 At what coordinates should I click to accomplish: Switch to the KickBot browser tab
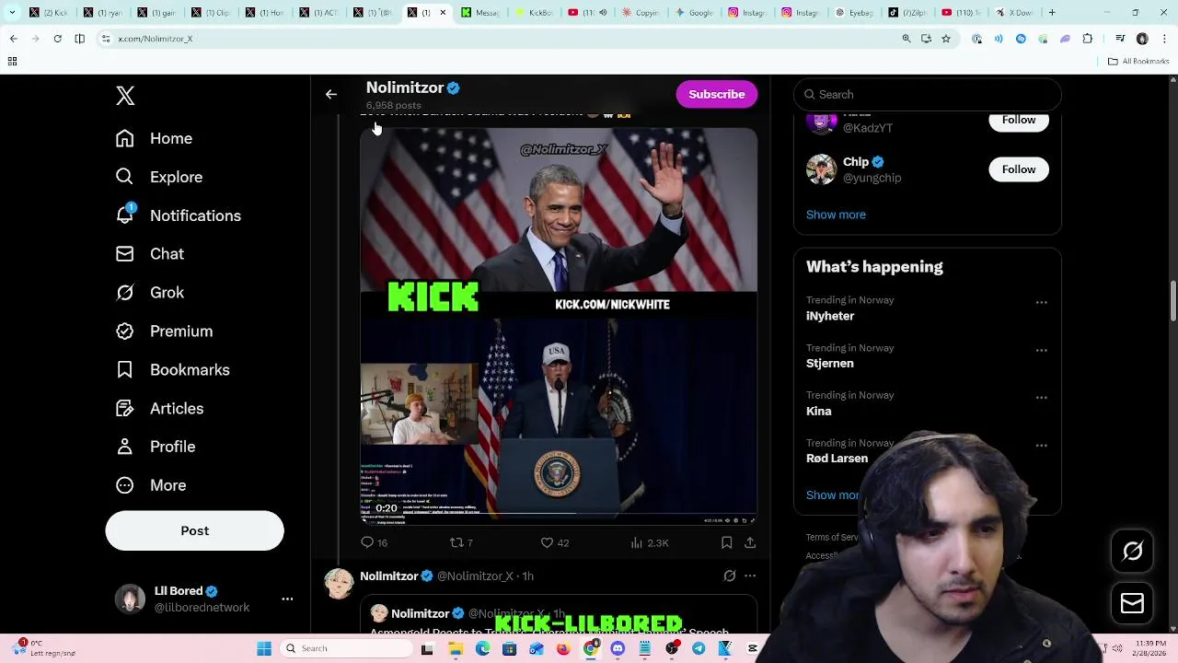pos(535,12)
